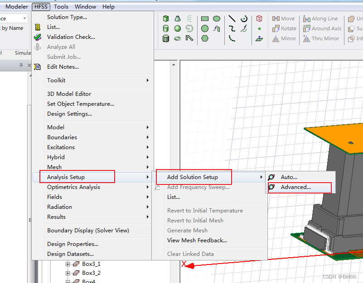The image size is (363, 283).
Task: Choose View Mesh Feedback... entry
Action: (x=209, y=240)
